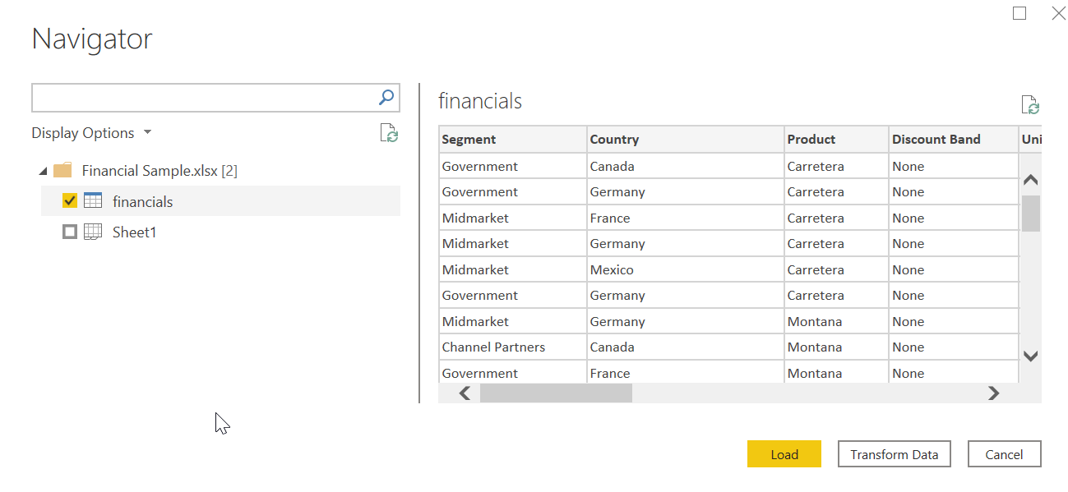Refresh the navigator tree list

[389, 133]
